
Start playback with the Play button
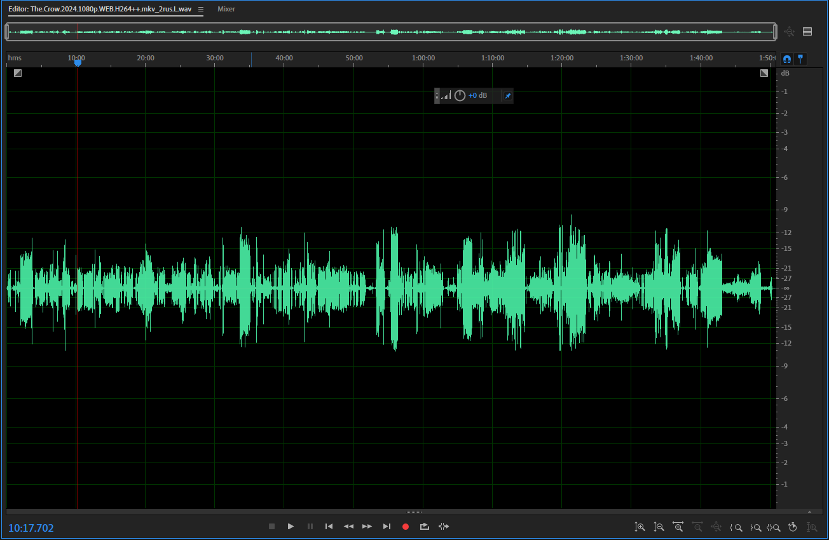coord(291,527)
